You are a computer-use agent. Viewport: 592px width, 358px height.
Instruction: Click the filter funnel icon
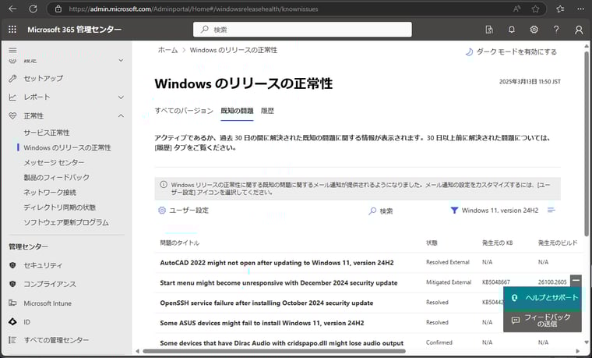(454, 210)
